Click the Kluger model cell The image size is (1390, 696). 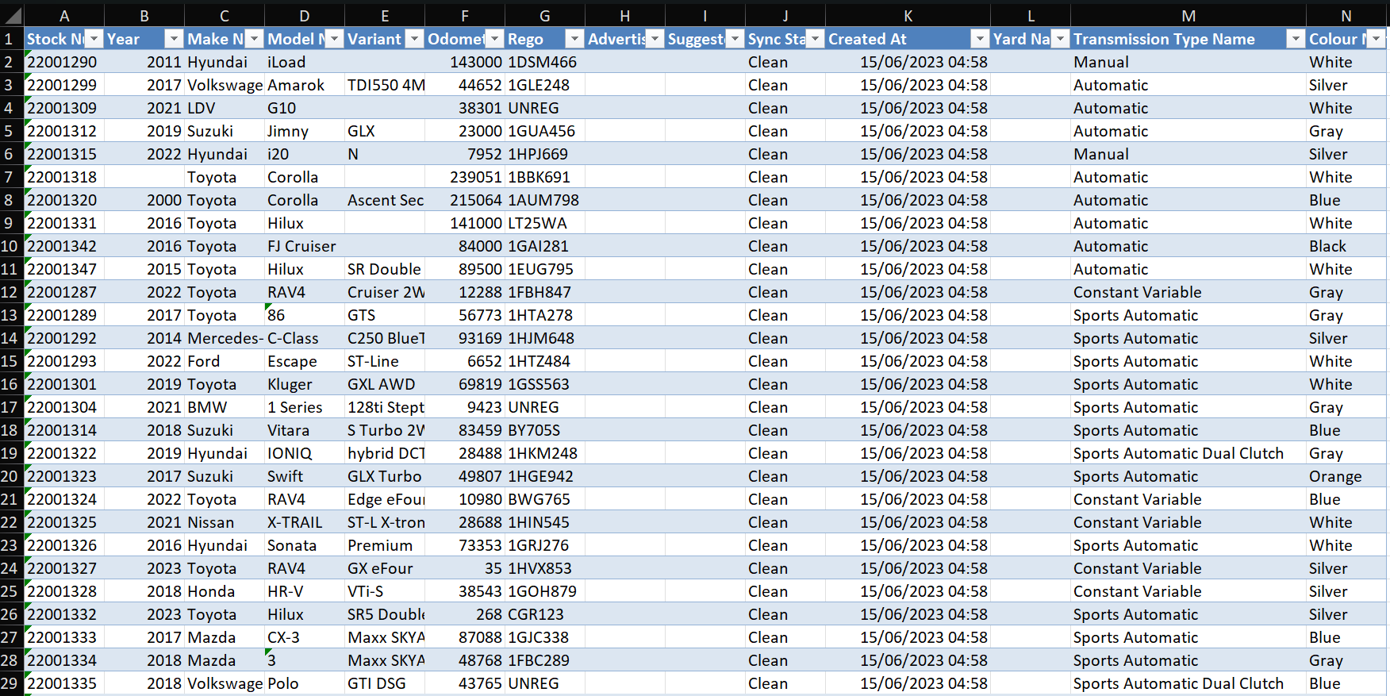[x=305, y=384]
